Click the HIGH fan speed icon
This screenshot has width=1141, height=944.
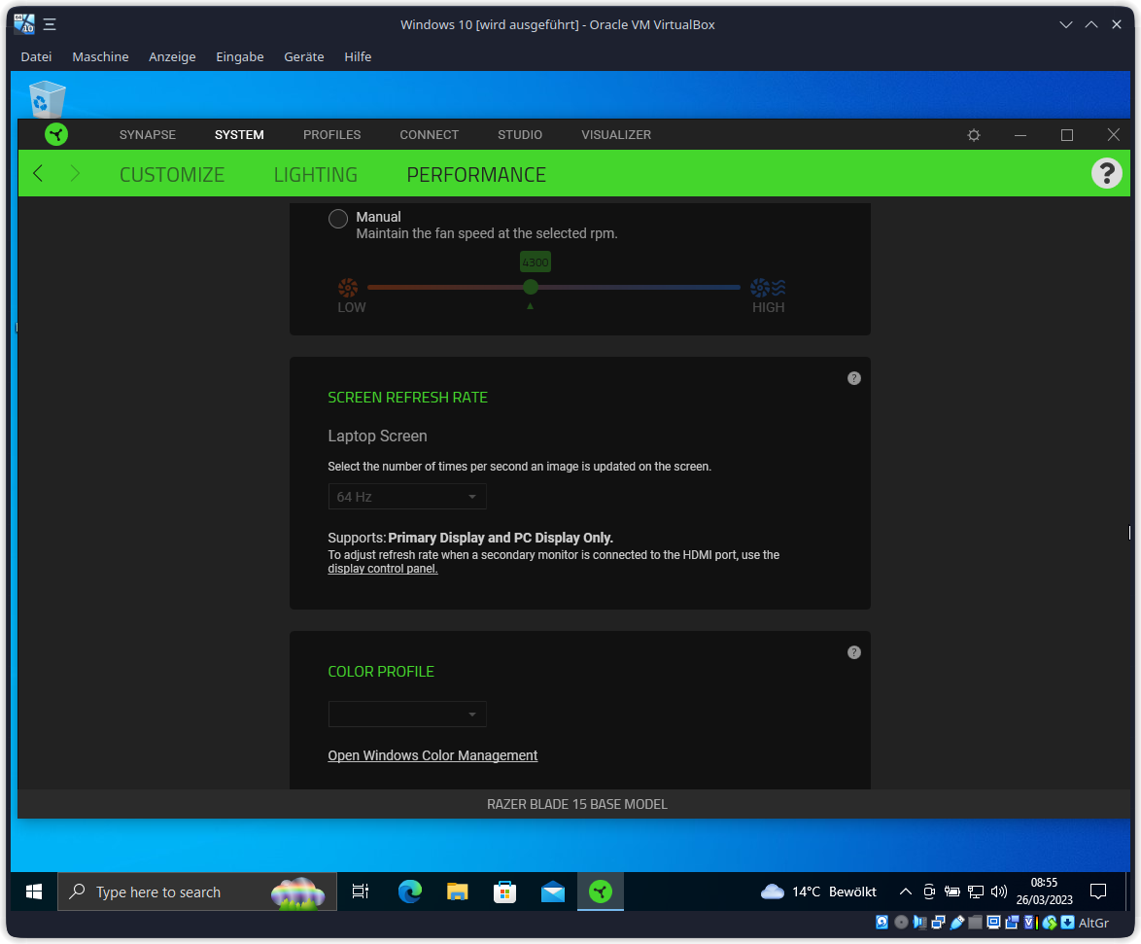click(767, 287)
